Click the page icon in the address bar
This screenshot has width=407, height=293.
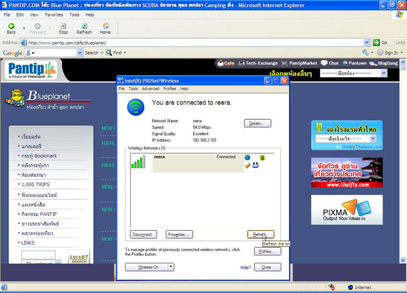[x=24, y=42]
